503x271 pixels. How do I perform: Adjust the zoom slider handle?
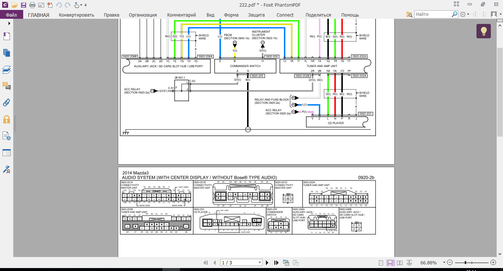(465, 263)
